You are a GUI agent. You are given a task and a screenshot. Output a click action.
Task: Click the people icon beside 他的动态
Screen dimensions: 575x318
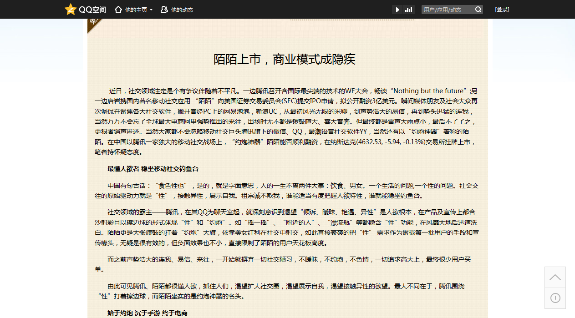pyautogui.click(x=164, y=10)
